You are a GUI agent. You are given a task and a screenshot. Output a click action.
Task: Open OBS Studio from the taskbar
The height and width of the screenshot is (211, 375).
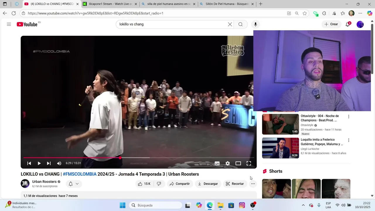pos(253,205)
